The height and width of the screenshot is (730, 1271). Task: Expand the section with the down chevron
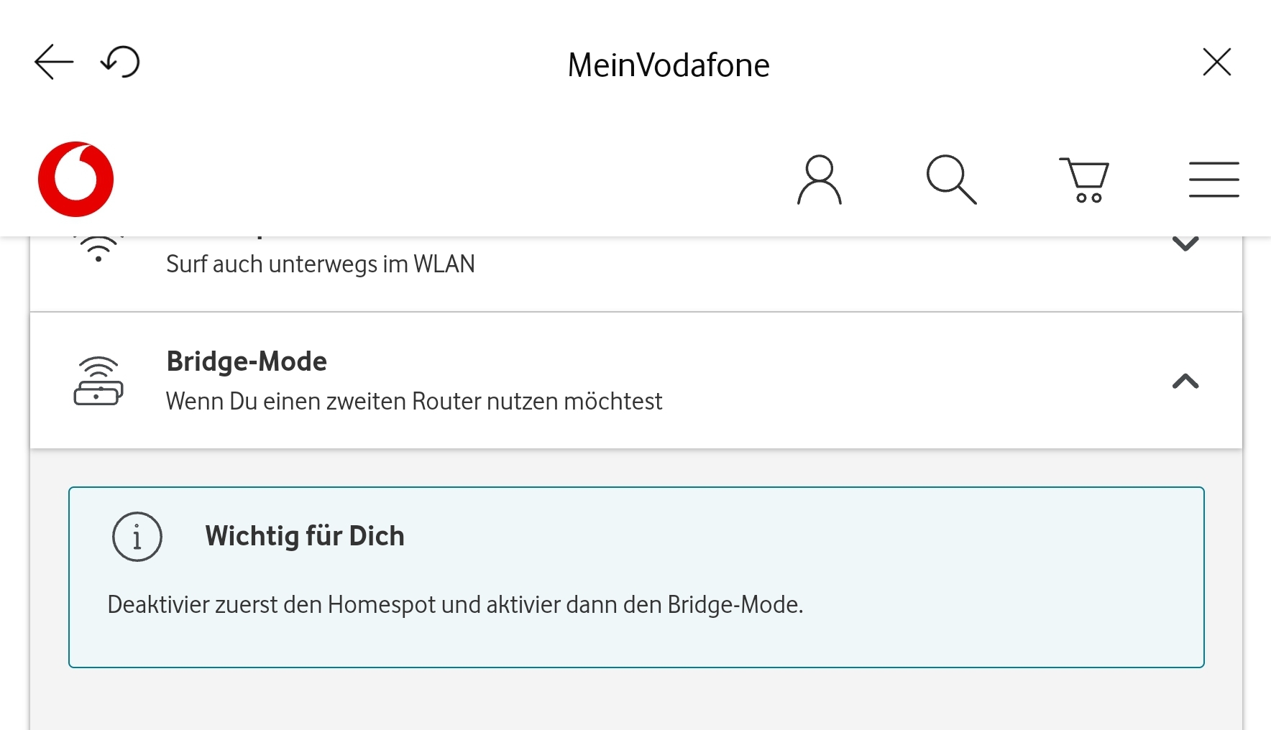1185,244
